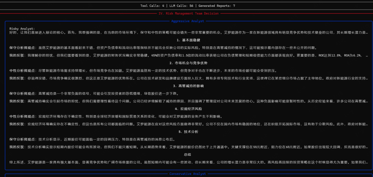Image resolution: width=373 pixels, height=177 pixels.
Task: Click the 'IV. Risk Management Team Decision' header
Action: pyautogui.click(x=189, y=13)
